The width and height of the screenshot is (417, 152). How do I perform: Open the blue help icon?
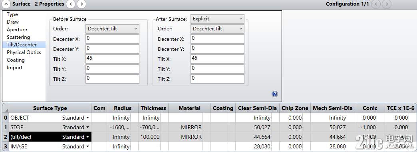275,94
